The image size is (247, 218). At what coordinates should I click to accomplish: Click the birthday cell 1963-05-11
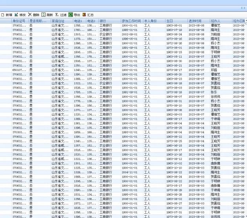(174, 56)
